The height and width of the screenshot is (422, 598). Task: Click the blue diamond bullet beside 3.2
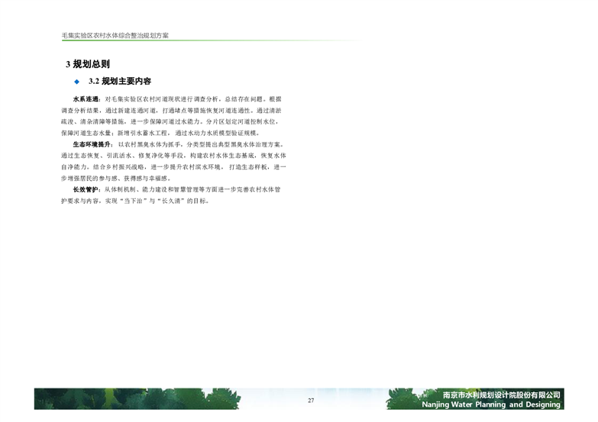[76, 82]
